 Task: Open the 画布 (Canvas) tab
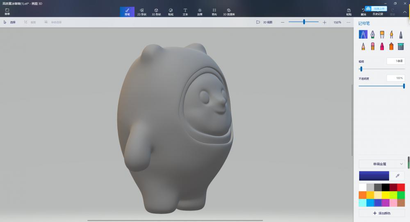coord(214,12)
